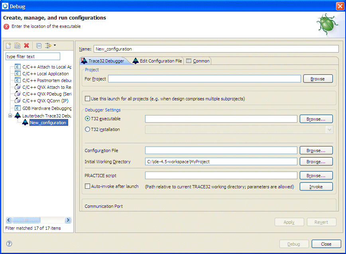This screenshot has height=254, width=346.
Task: Open the filter options dropdown arrow
Action: pyautogui.click(x=55, y=45)
